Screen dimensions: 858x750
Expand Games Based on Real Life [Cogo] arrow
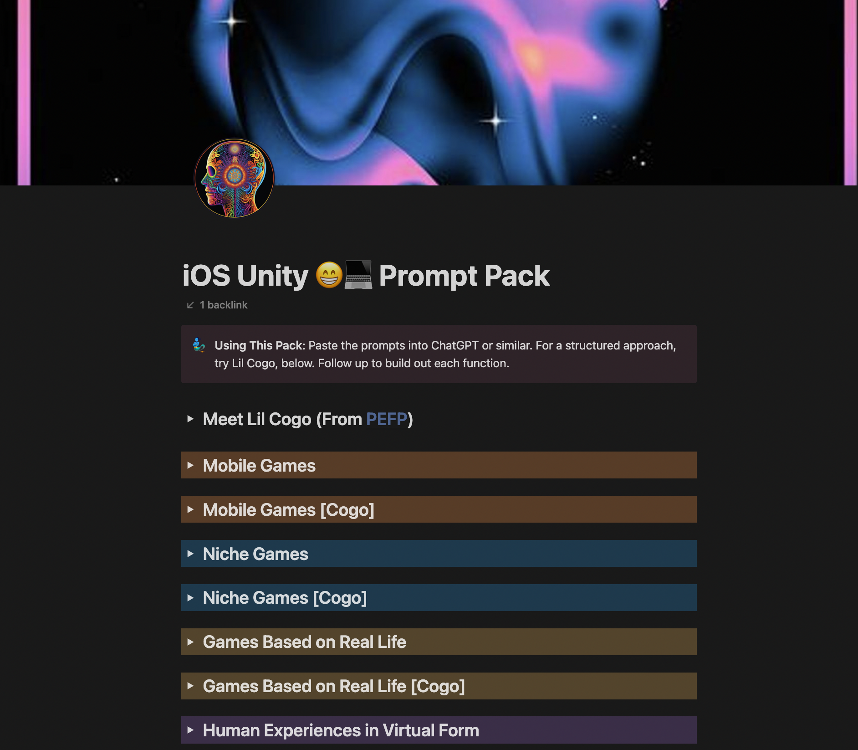click(x=190, y=686)
